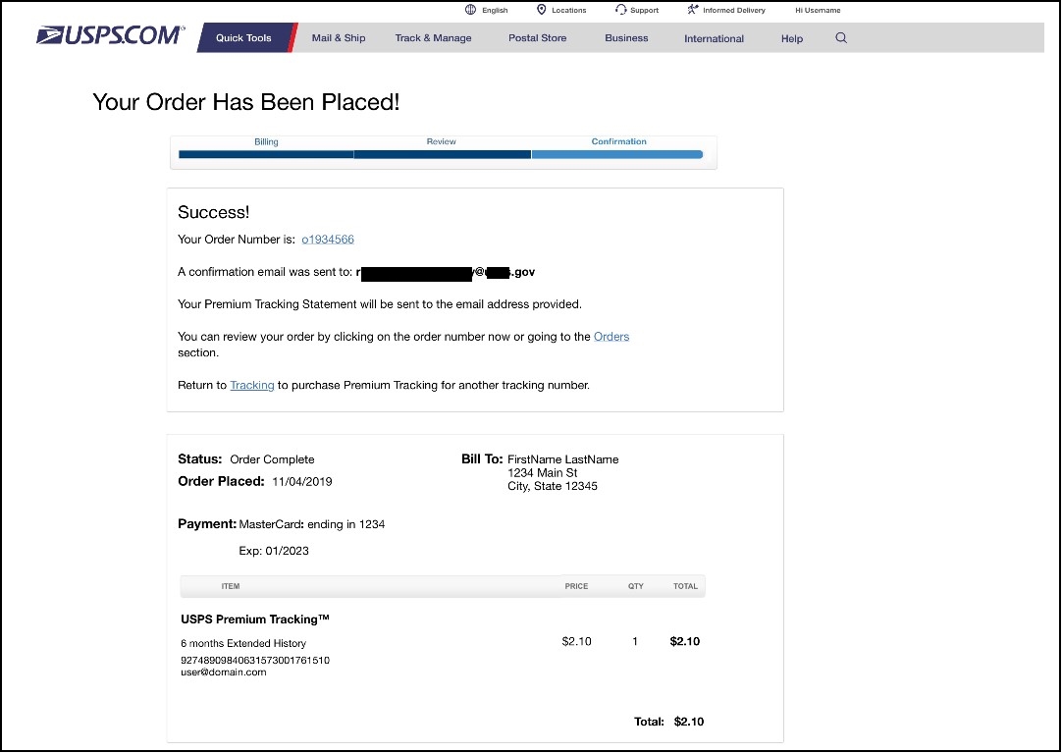The height and width of the screenshot is (753, 1062).
Task: Open the Informed Delivery link
Action: pyautogui.click(x=734, y=10)
